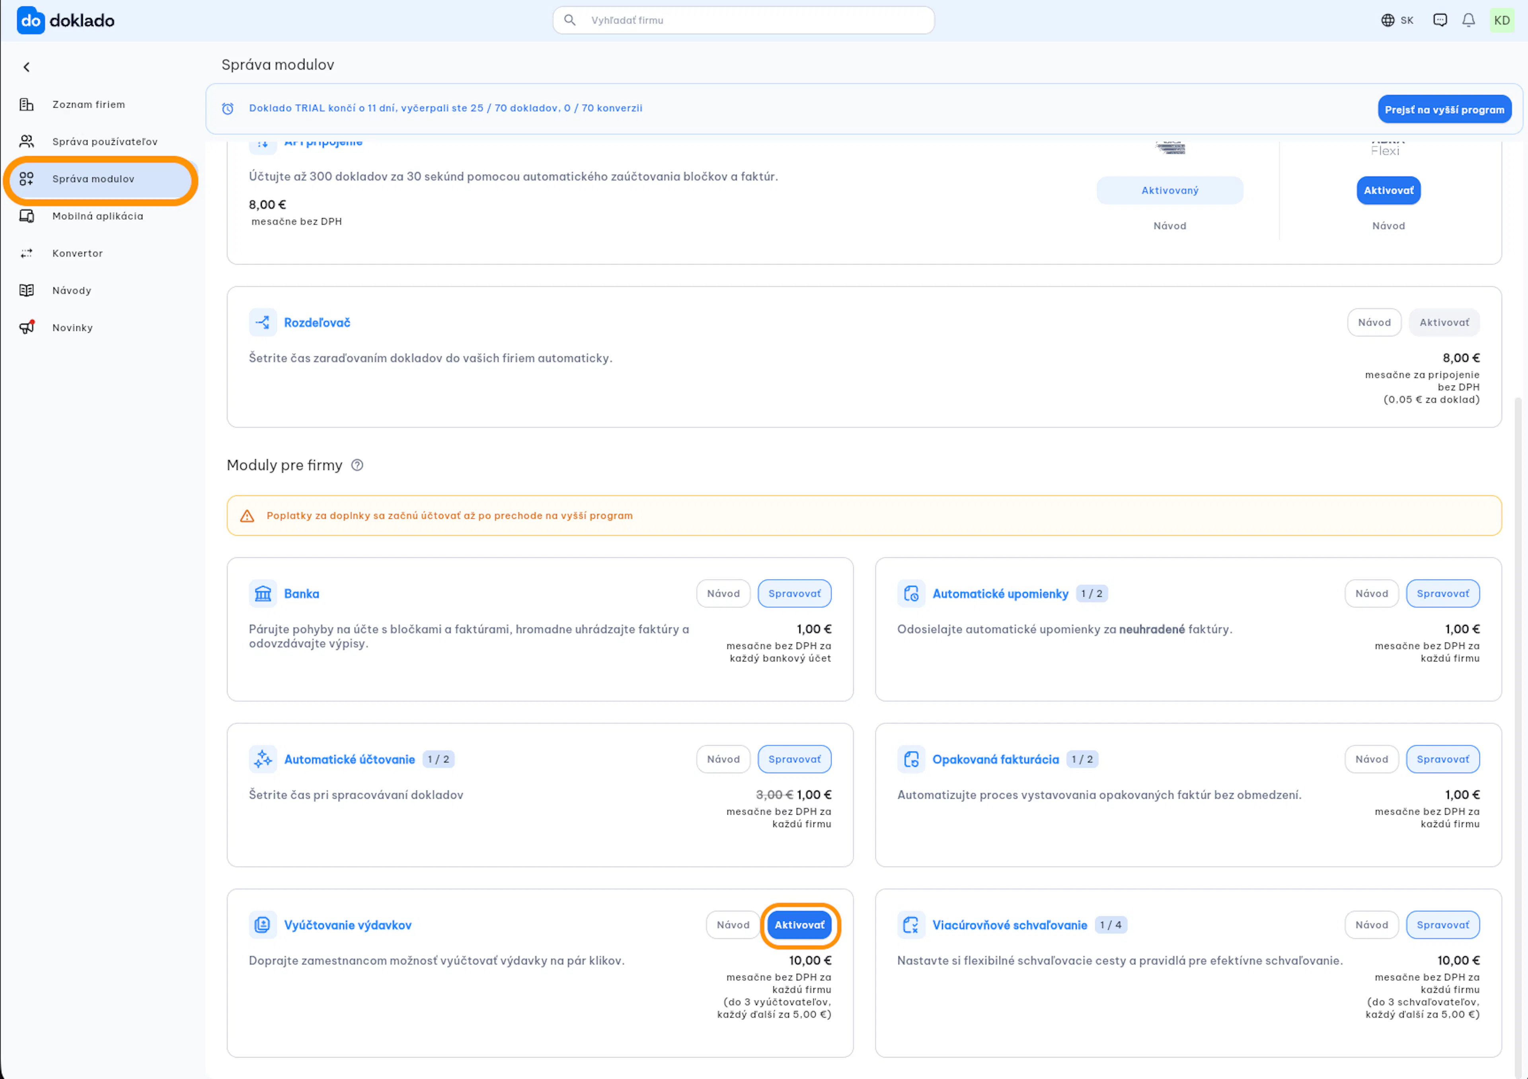Focus the Vyhľadať firmu search field

click(x=743, y=20)
